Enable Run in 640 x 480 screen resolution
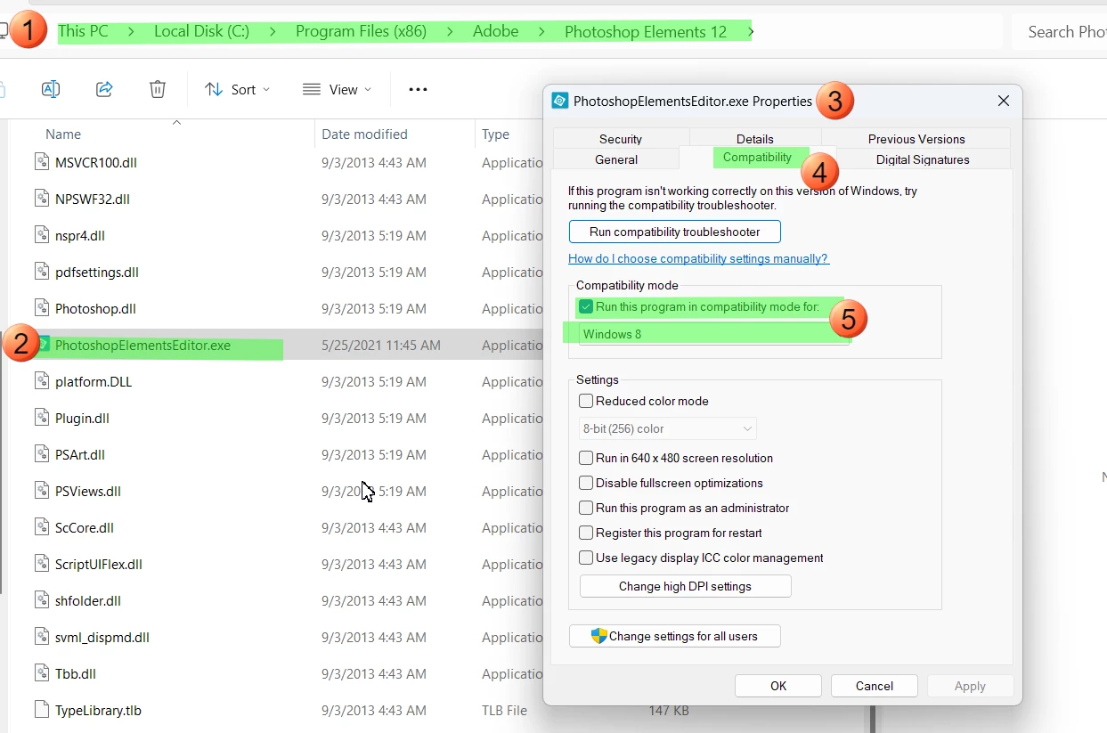 click(586, 458)
